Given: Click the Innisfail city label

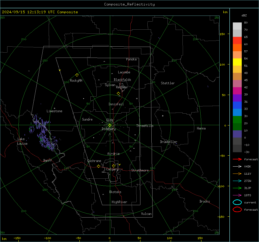Looking at the screenshot, I should 116,104.
